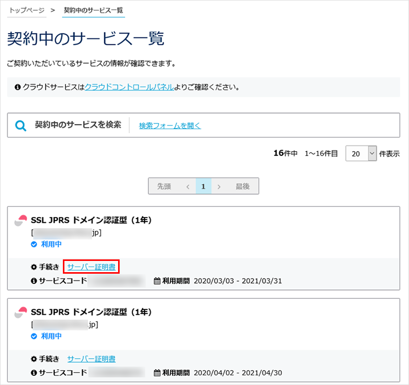This screenshot has width=409, height=385.
Task: Select page 1 in pagination
Action: (203, 186)
